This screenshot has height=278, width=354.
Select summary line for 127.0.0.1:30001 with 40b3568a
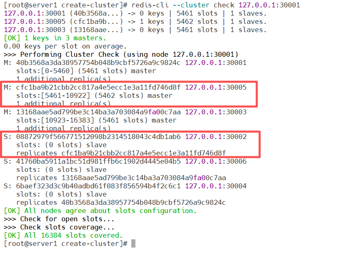pyautogui.click(x=135, y=13)
